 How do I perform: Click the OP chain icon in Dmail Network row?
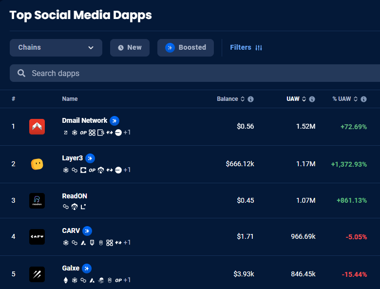(83, 133)
